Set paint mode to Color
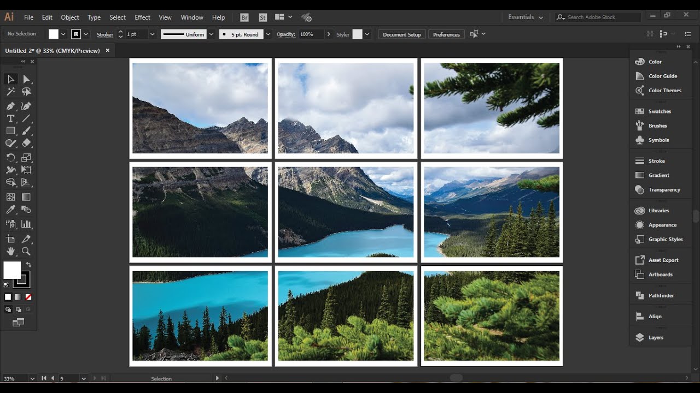The height and width of the screenshot is (393, 700). click(x=8, y=297)
